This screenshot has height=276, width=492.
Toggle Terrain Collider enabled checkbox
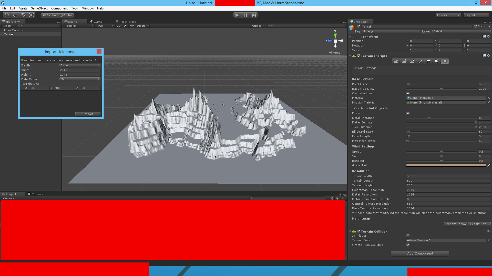coord(359,231)
